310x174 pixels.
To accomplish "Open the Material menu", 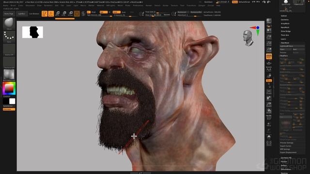I will point(100,5).
